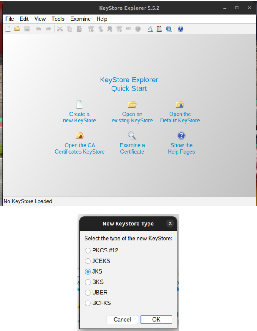Click Open the CA Certificates KeyStore link
The width and height of the screenshot is (257, 331).
tap(79, 149)
